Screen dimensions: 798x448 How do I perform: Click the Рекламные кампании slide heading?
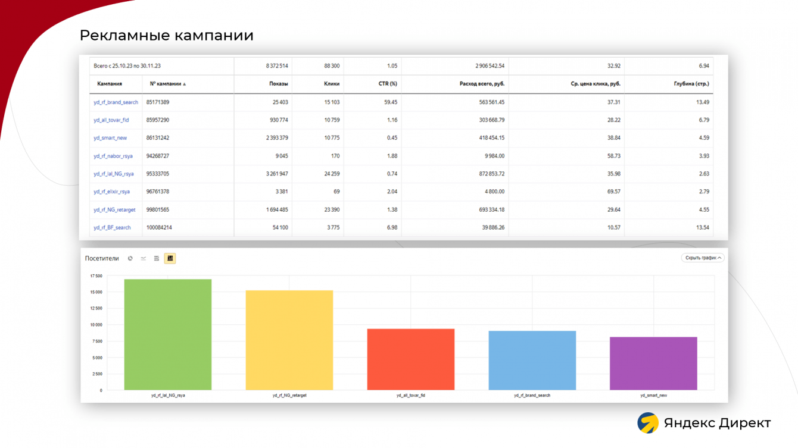(x=167, y=35)
